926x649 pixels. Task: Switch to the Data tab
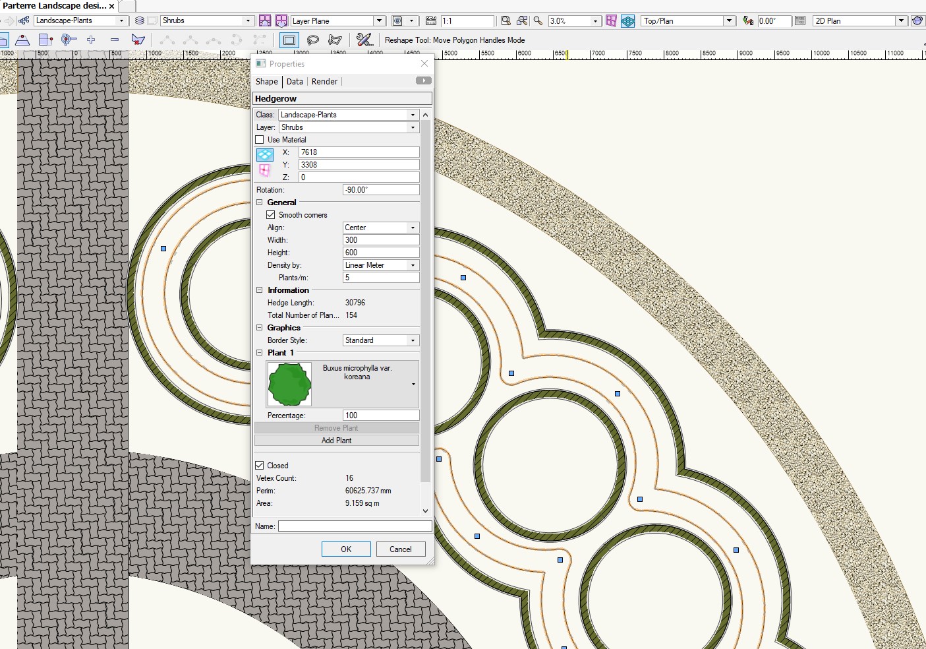pyautogui.click(x=295, y=81)
